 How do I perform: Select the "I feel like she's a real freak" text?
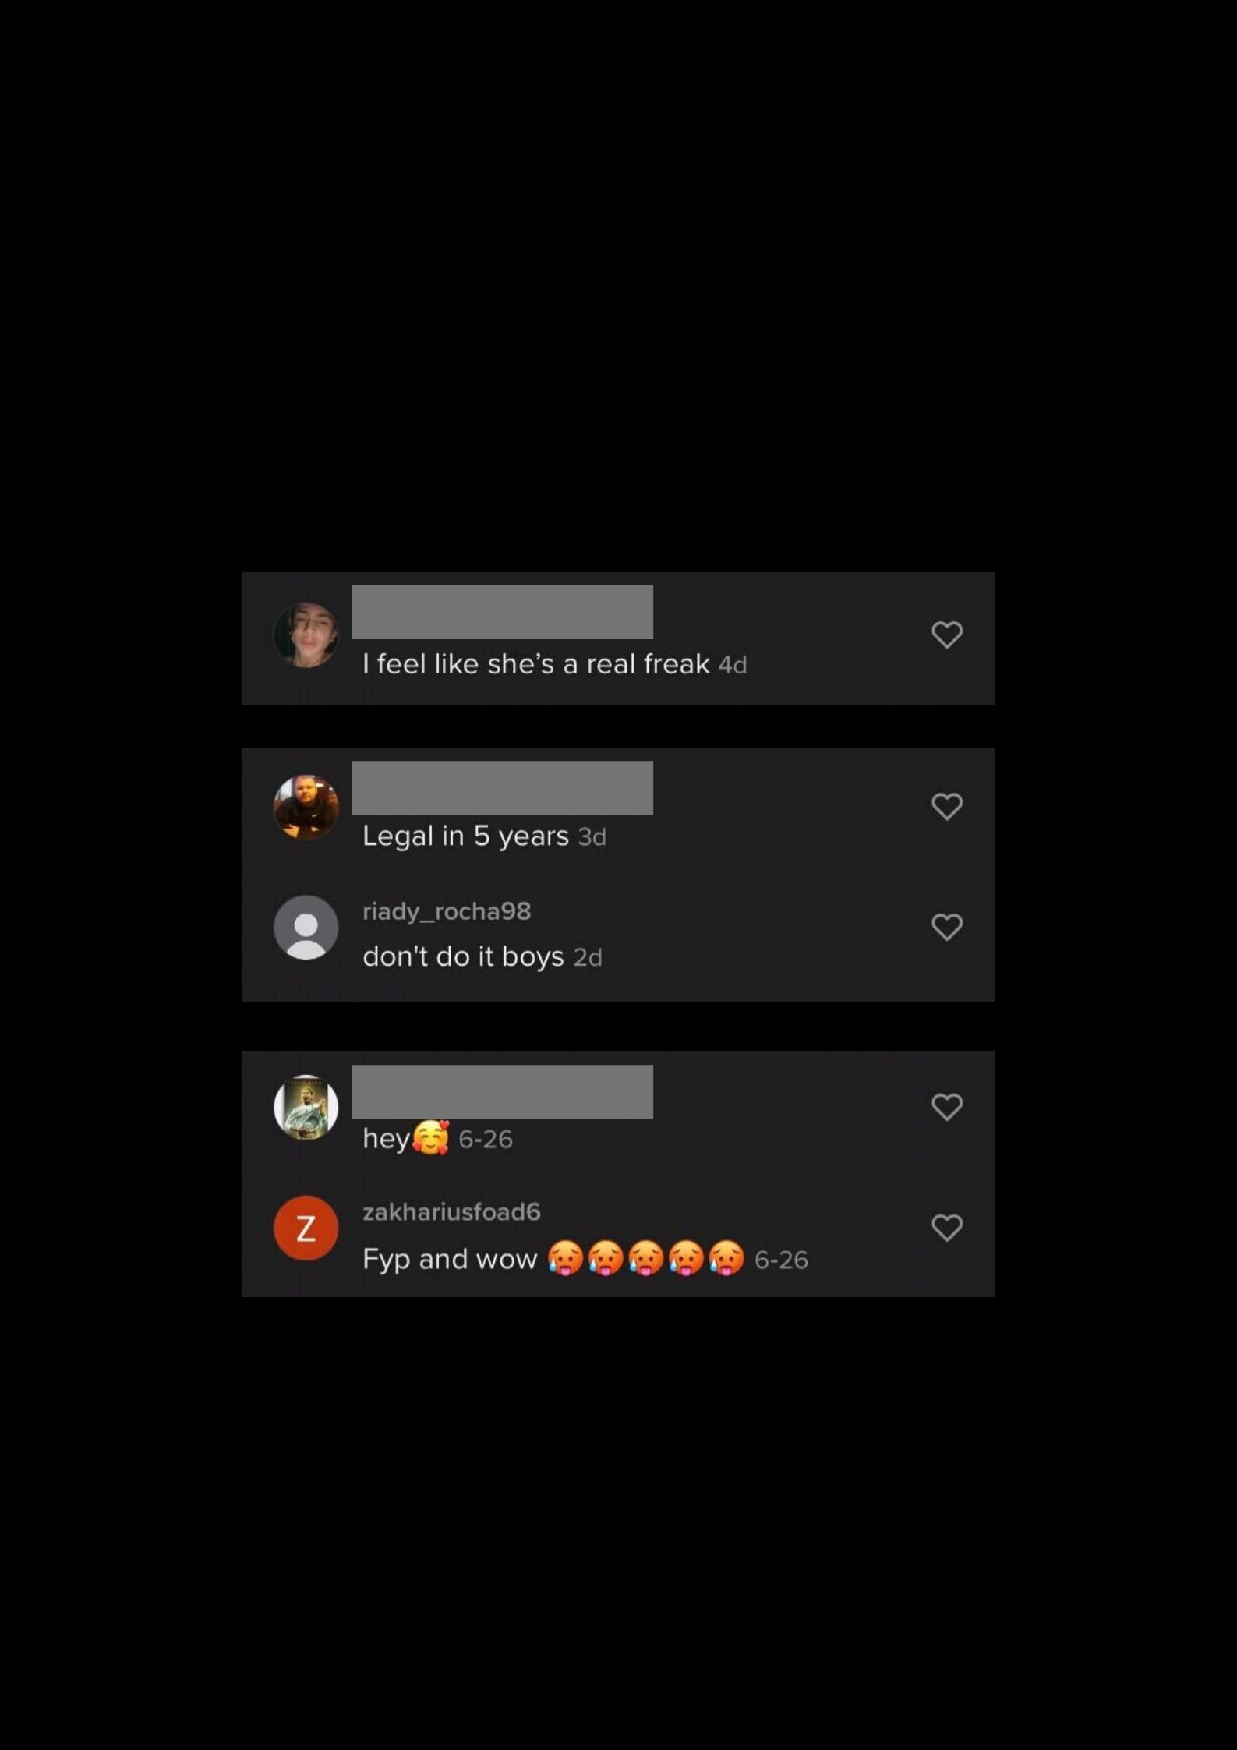536,664
